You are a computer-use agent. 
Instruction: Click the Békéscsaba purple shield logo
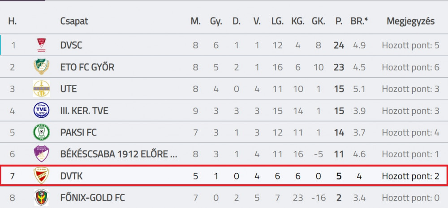click(x=41, y=154)
